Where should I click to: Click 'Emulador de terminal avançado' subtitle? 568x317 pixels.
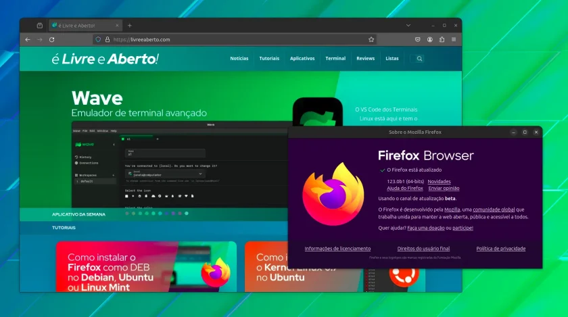[139, 113]
